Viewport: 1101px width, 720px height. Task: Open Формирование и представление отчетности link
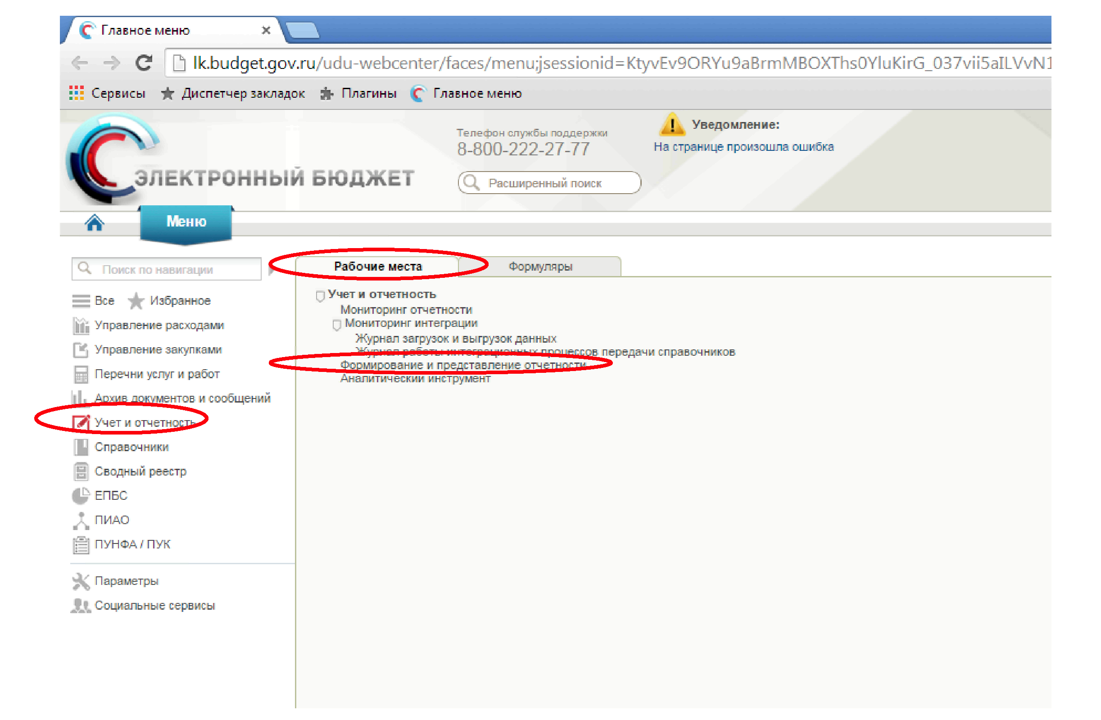tap(462, 365)
